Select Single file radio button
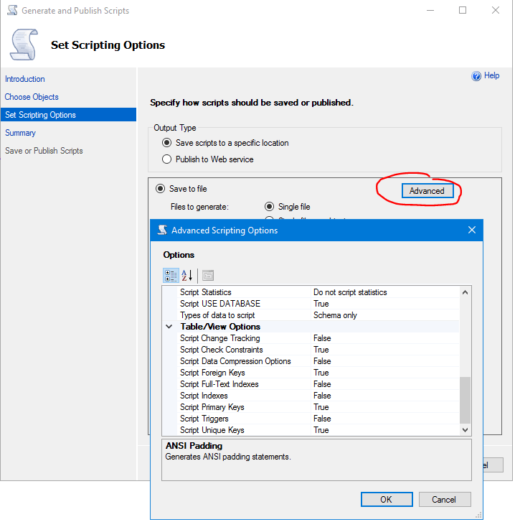The width and height of the screenshot is (515, 522). [x=269, y=207]
